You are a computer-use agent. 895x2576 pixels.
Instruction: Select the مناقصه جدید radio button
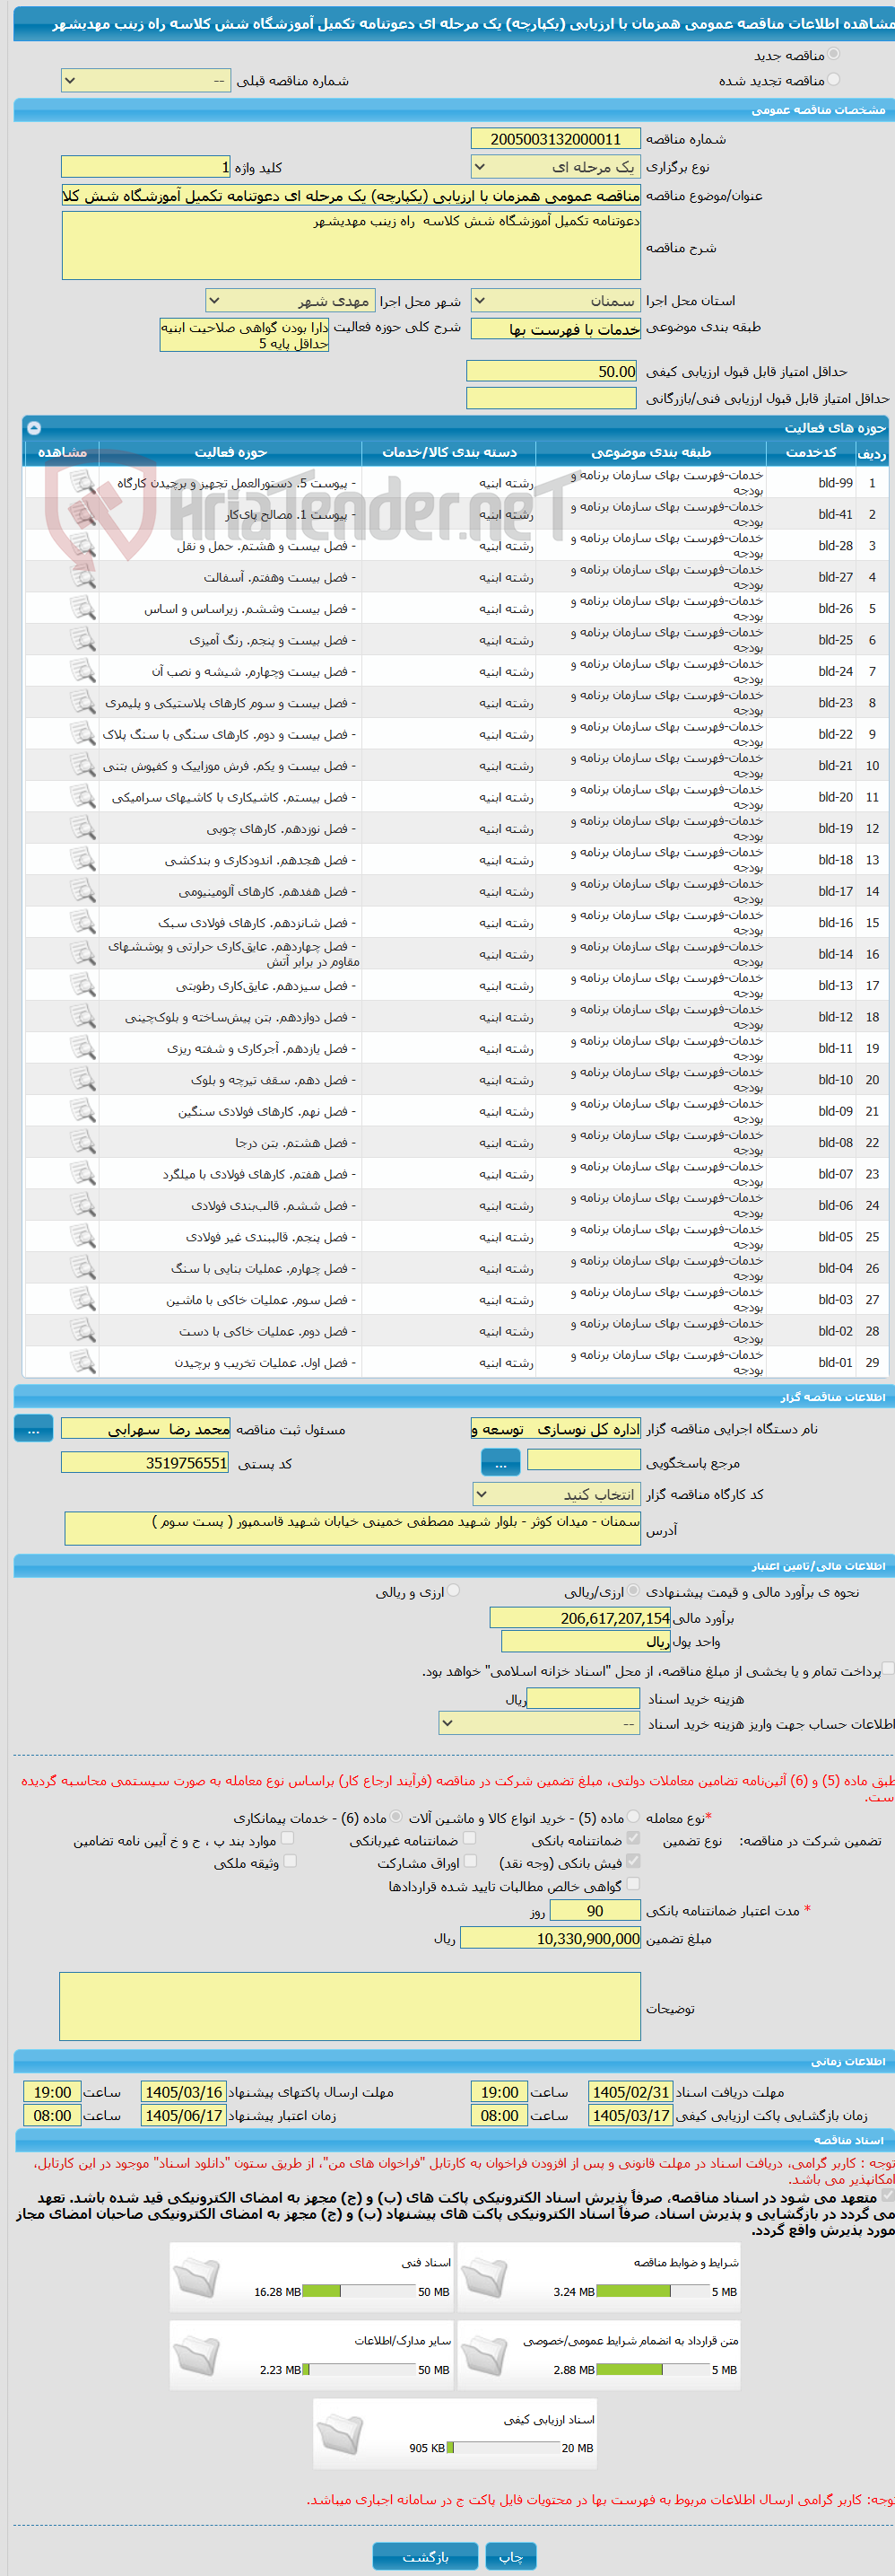(833, 54)
